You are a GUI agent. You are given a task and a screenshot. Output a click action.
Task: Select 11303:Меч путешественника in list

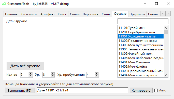[x=141, y=45]
